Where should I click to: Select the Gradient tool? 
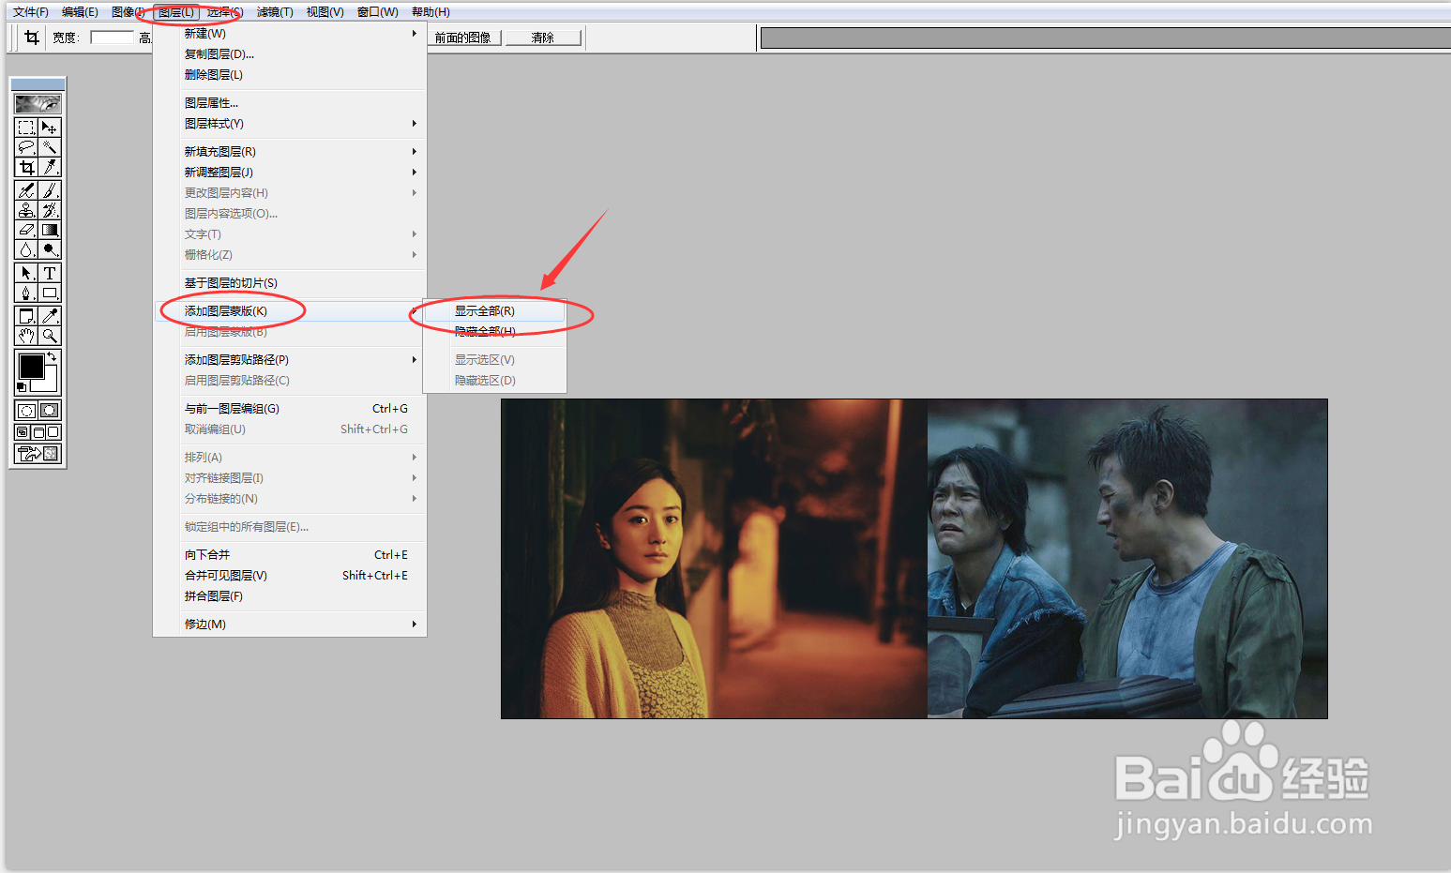click(x=50, y=230)
